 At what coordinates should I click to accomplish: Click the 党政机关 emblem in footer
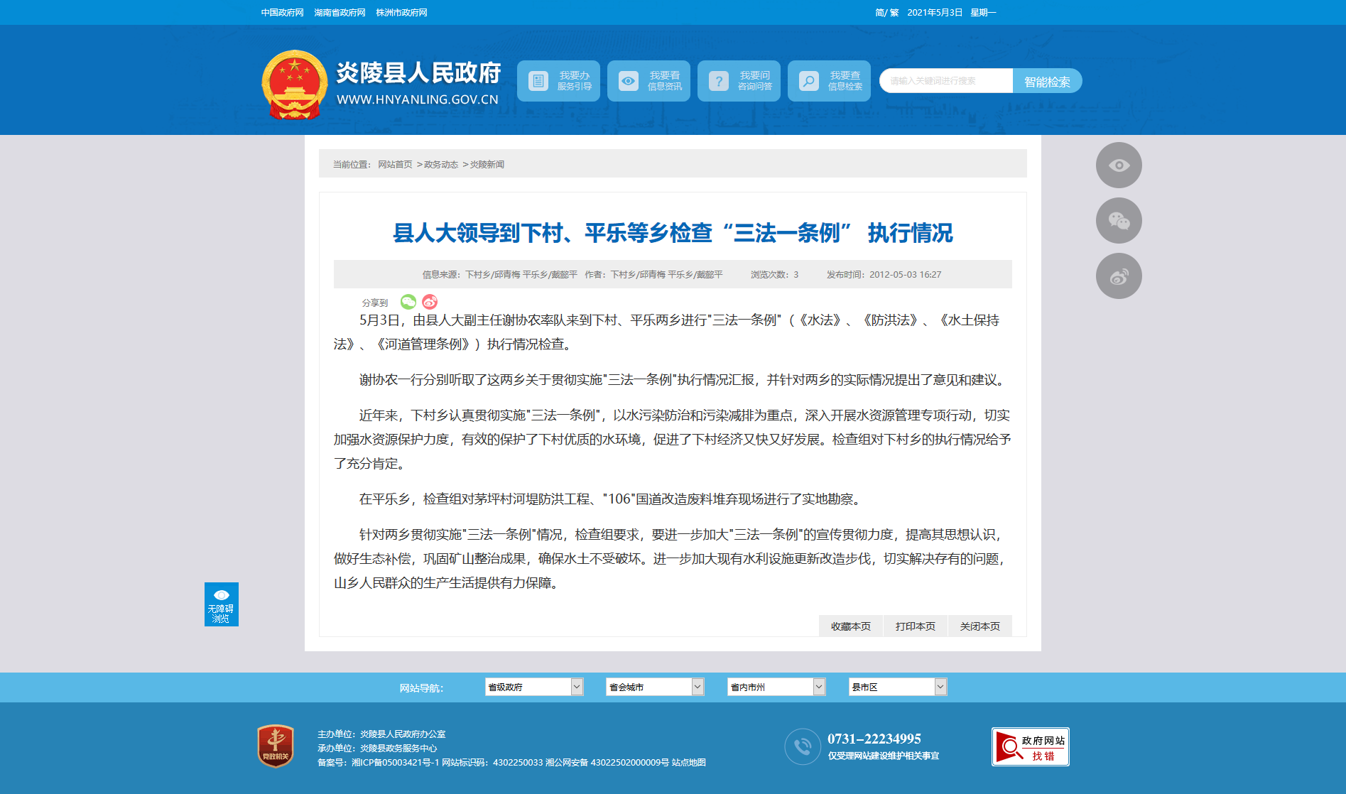[276, 746]
